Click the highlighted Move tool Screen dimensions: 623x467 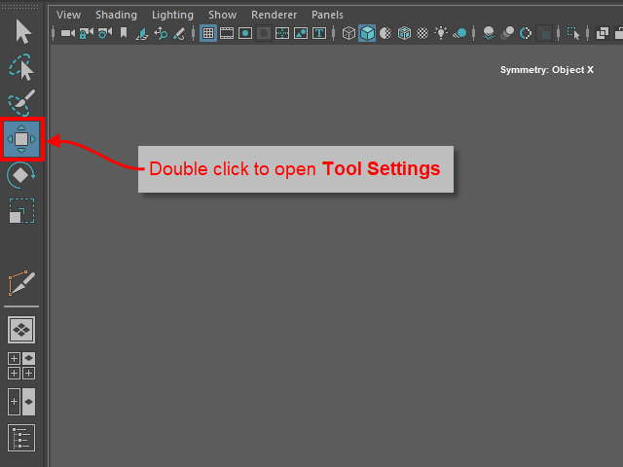[x=21, y=140]
